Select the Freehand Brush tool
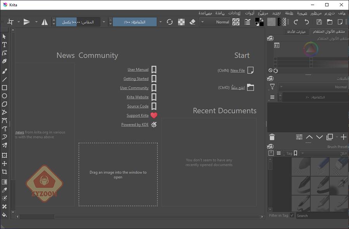Viewport: 349px width, 229px height. [x=4, y=71]
